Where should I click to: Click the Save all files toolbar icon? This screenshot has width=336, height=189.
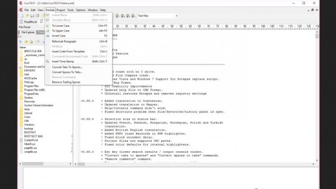coord(37,16)
